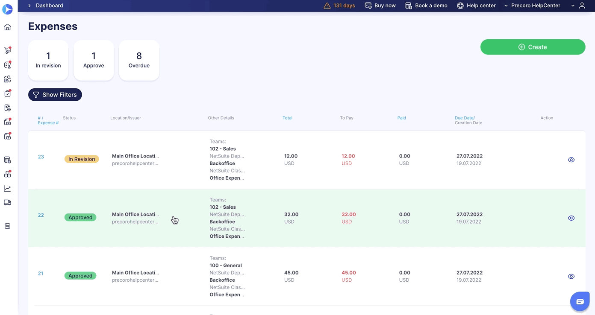Sort by Due Date column header
The height and width of the screenshot is (315, 595).
point(465,118)
